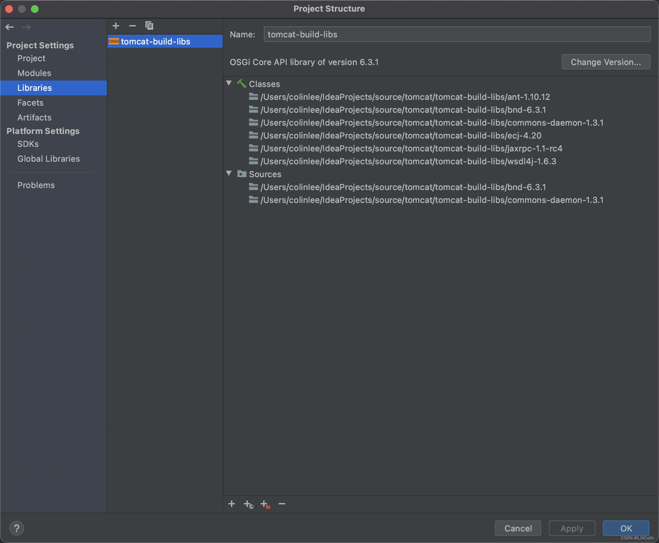Open the Modules settings page

coord(34,73)
